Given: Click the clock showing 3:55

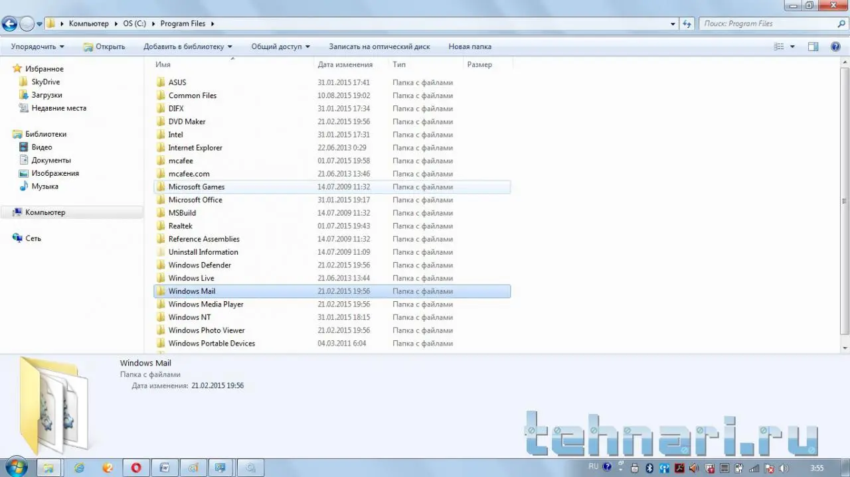Looking at the screenshot, I should [x=817, y=468].
